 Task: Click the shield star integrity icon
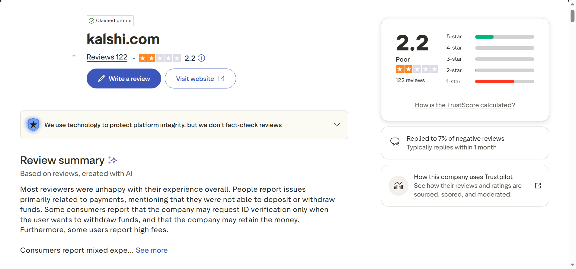coord(33,125)
